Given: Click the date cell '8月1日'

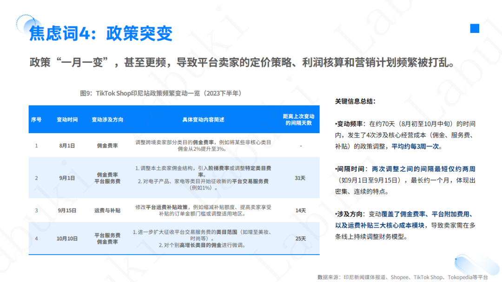Looking at the screenshot, I should [67, 146].
